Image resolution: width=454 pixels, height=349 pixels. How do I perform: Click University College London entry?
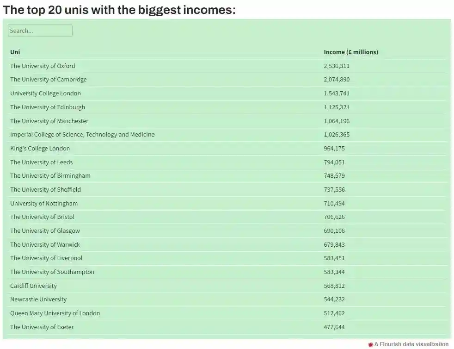coord(45,93)
